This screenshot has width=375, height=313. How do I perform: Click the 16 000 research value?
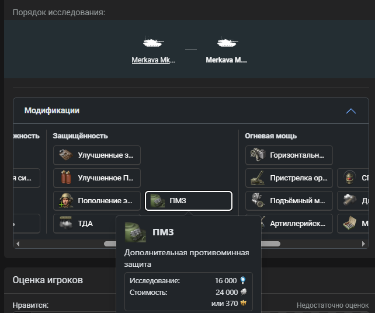coord(226,280)
